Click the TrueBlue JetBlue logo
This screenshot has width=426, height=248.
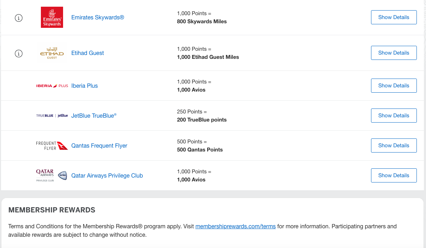[x=52, y=116]
